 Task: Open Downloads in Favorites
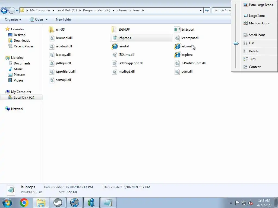click(22, 41)
